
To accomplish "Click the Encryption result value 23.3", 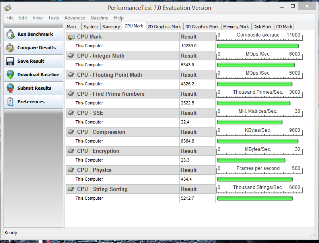I will 185,160.
